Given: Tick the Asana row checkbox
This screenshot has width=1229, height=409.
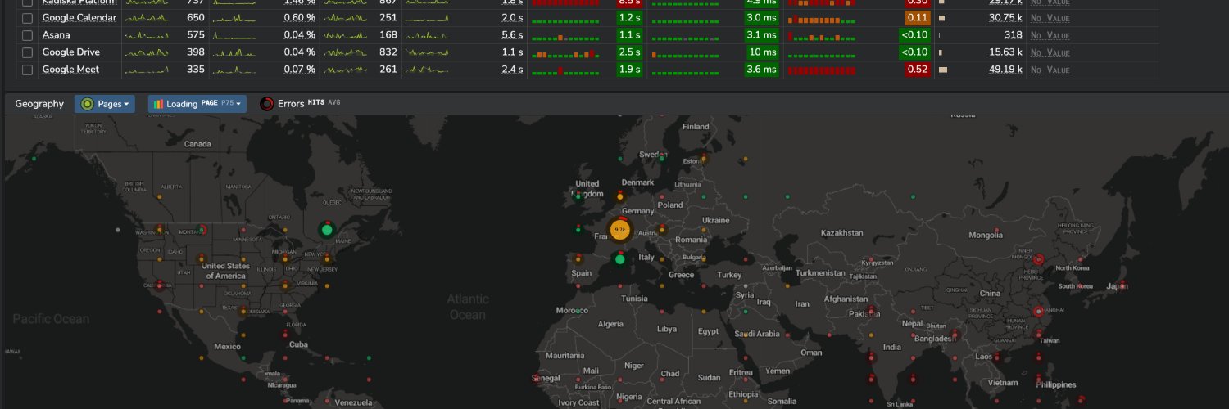Looking at the screenshot, I should pyautogui.click(x=27, y=35).
